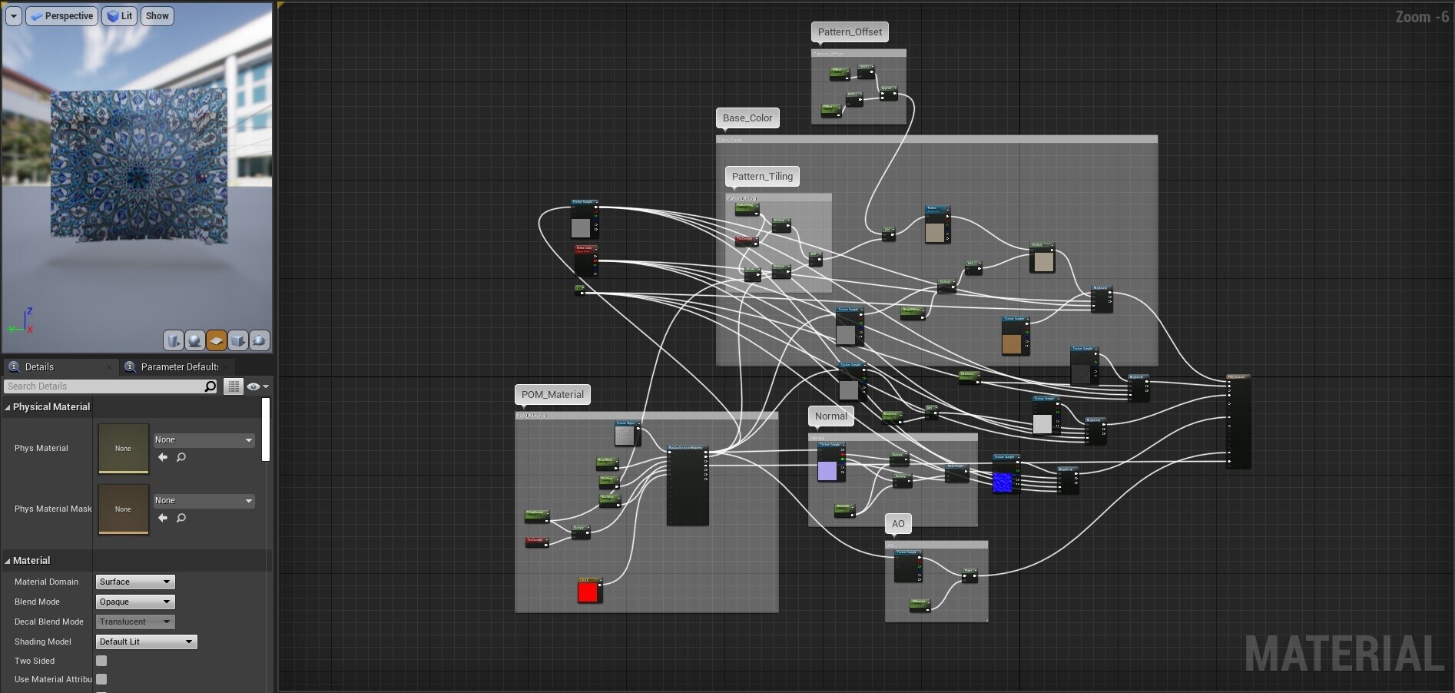Viewport: 1455px width, 693px height.
Task: Click the search icon in Search Details
Action: (x=210, y=386)
